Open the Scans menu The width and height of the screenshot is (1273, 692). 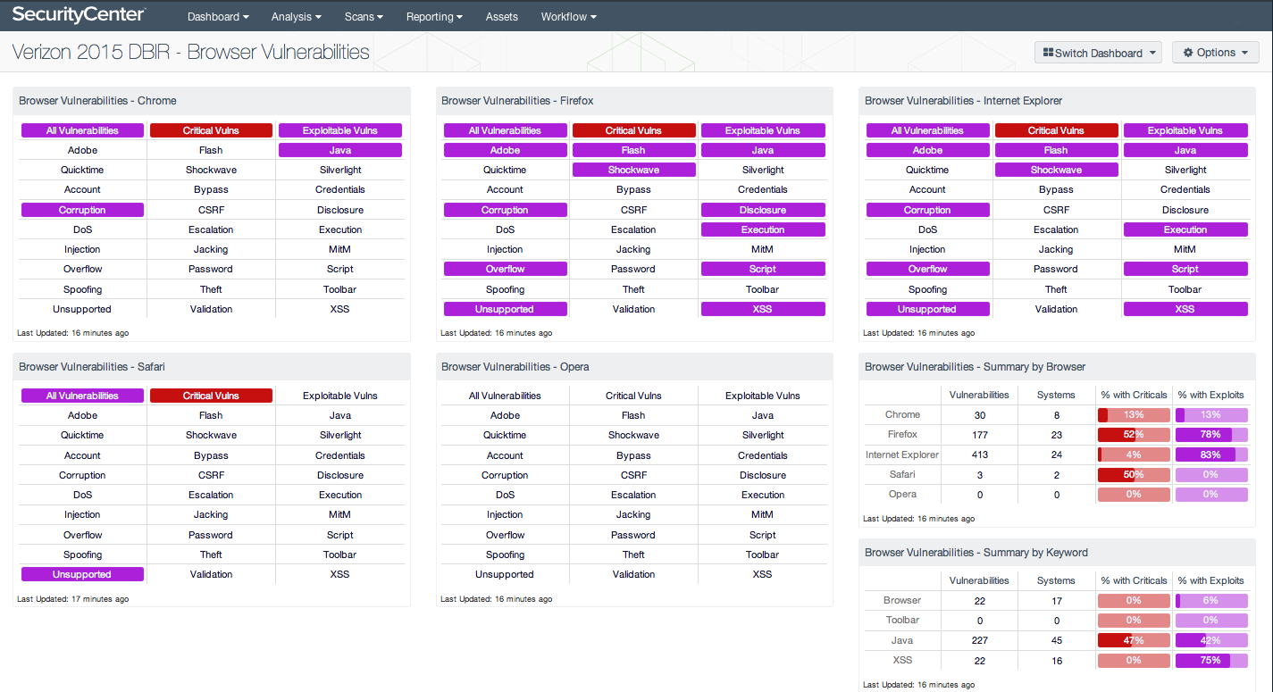pos(364,16)
